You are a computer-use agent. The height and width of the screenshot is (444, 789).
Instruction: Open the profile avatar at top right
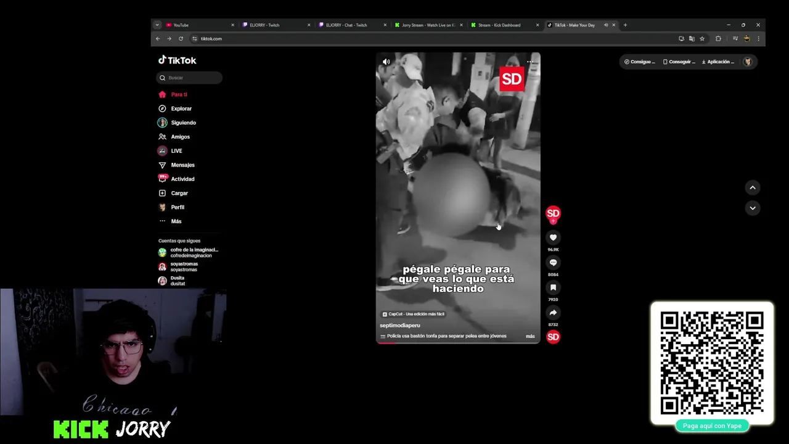[748, 62]
